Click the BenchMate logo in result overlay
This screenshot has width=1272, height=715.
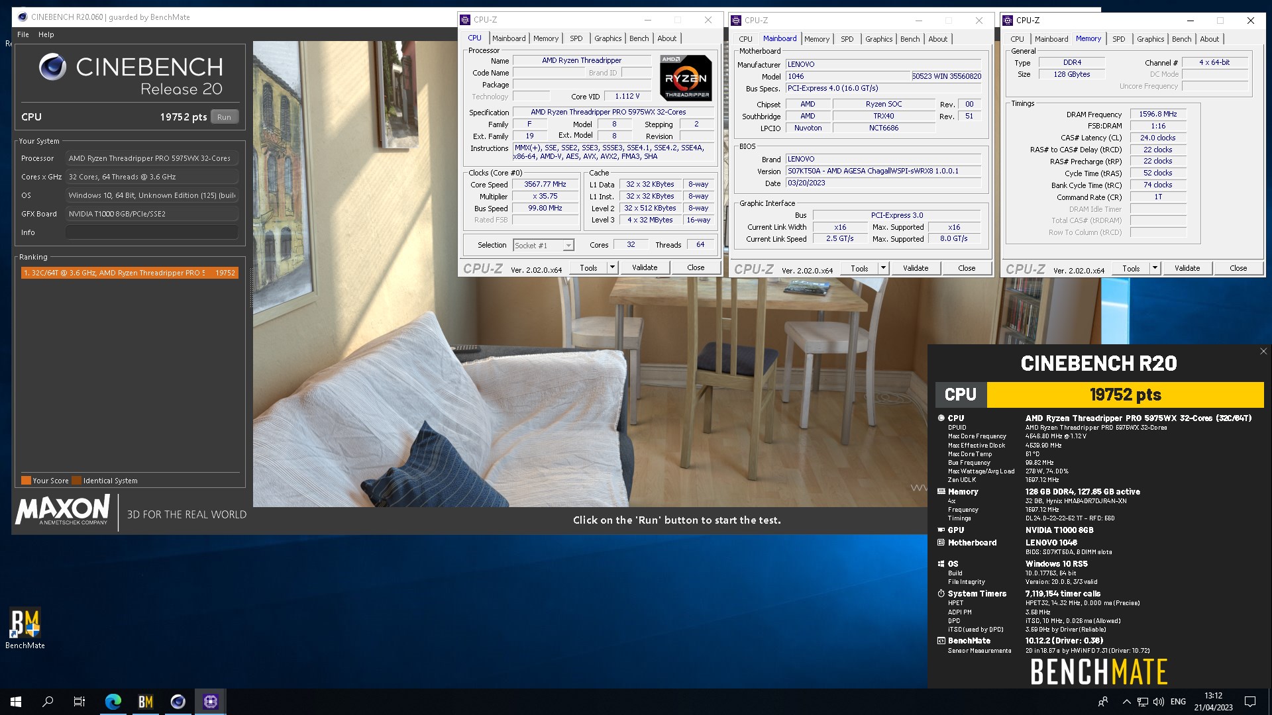[x=1098, y=671]
